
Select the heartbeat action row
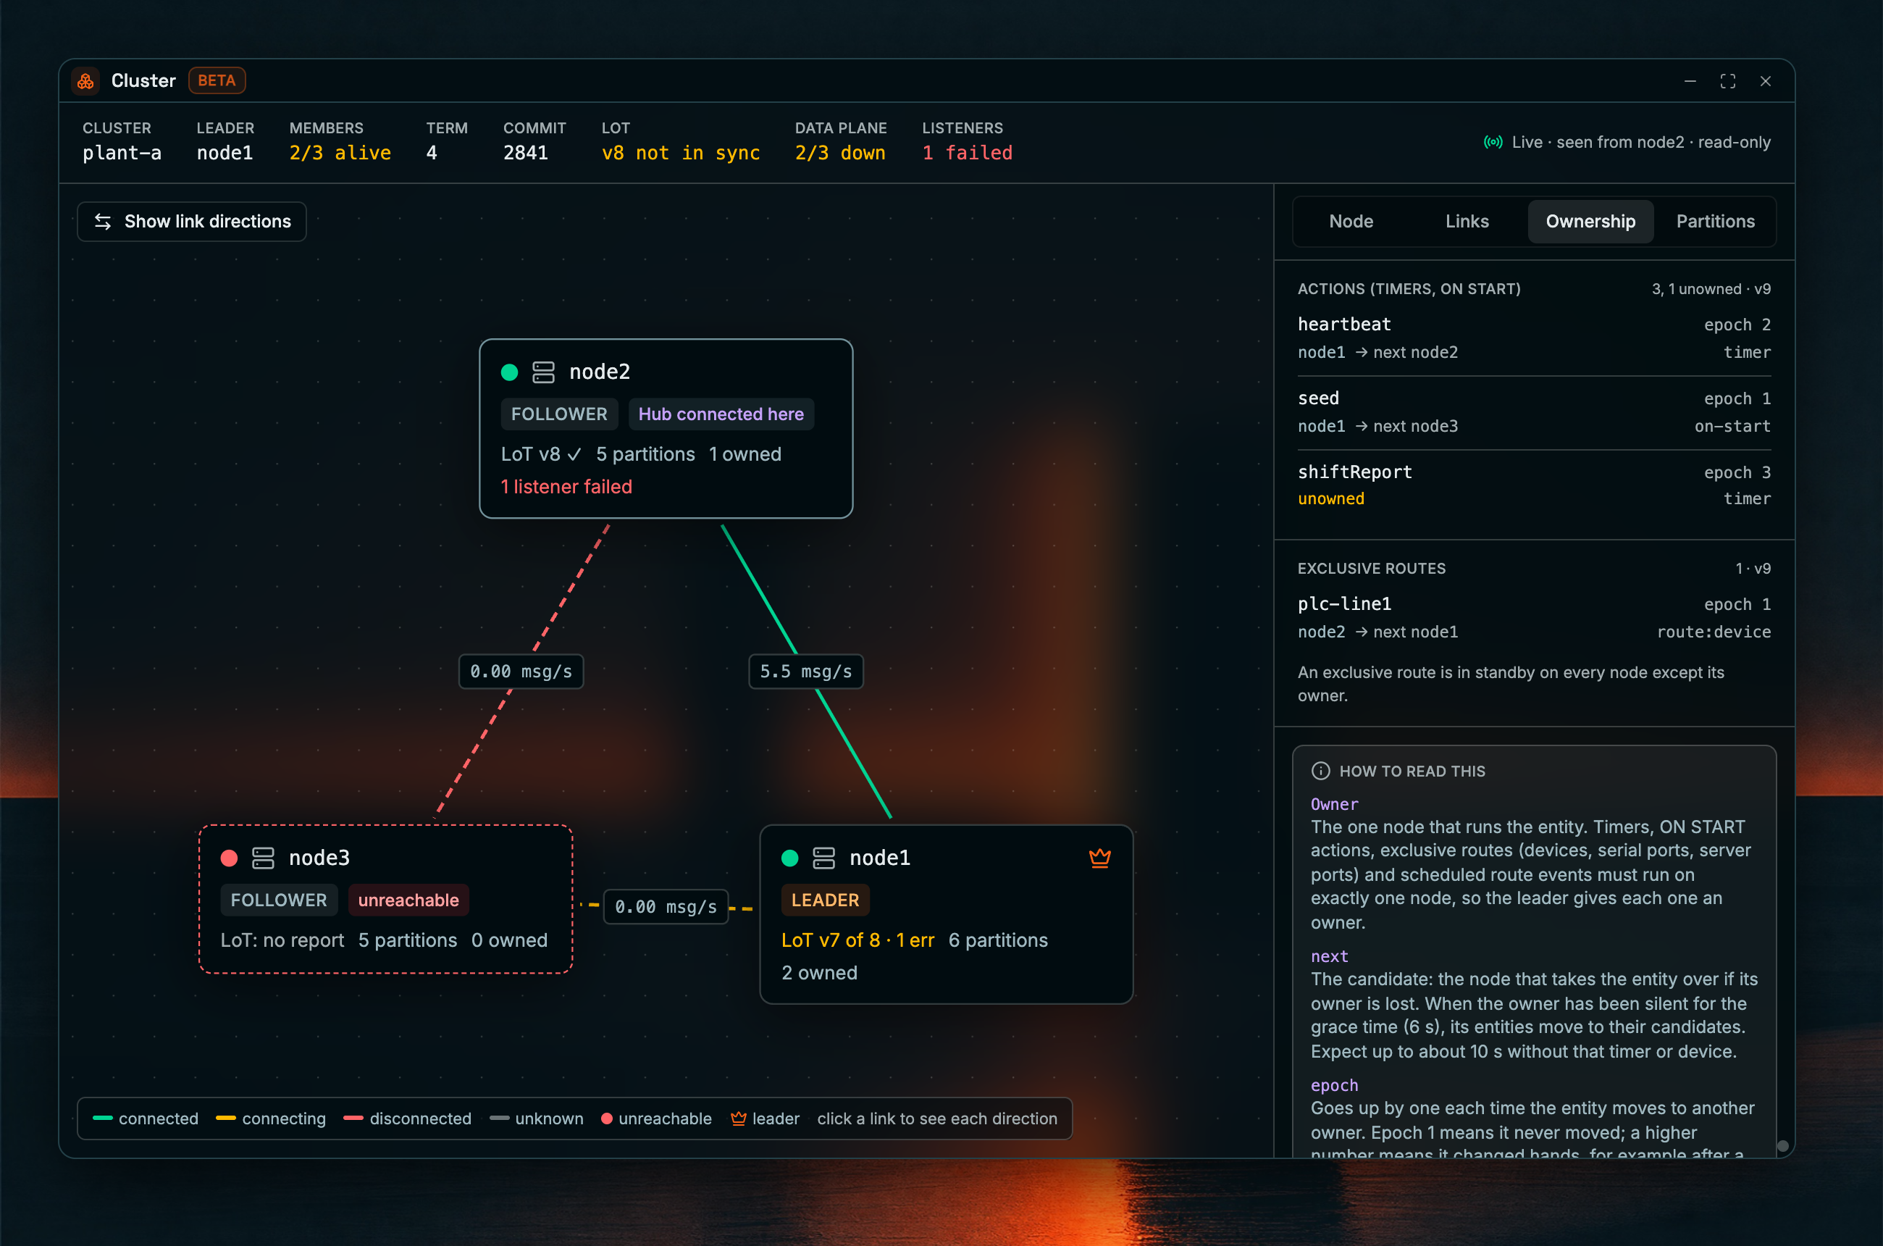pos(1533,338)
